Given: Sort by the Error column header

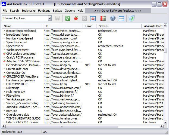Looking at the screenshot, I should point(90,26).
